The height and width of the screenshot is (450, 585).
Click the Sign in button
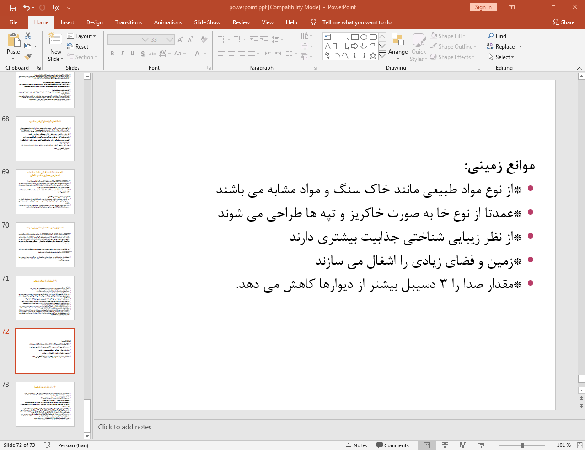tap(483, 7)
